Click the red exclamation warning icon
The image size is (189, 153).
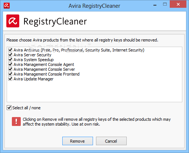16,122
